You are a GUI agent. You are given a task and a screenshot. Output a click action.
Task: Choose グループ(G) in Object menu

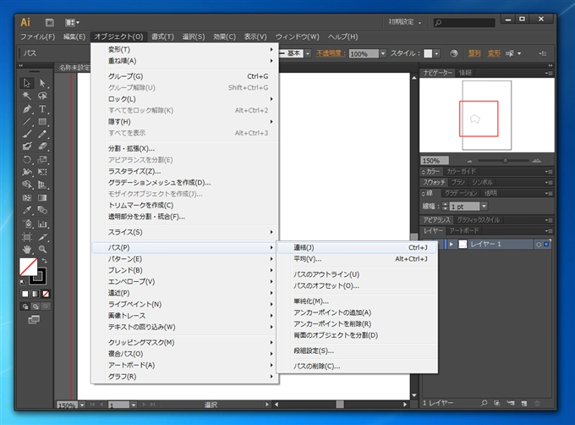pyautogui.click(x=185, y=76)
